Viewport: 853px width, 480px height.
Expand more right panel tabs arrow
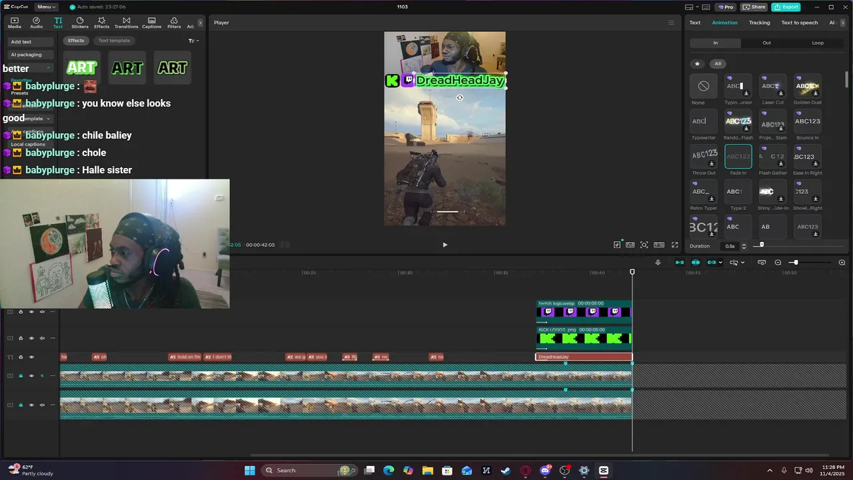click(843, 23)
